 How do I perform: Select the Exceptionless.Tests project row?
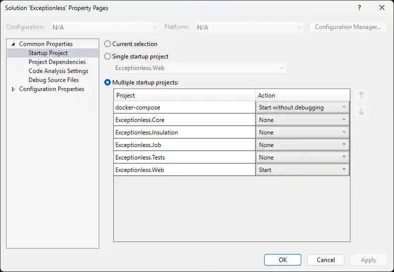click(x=184, y=157)
